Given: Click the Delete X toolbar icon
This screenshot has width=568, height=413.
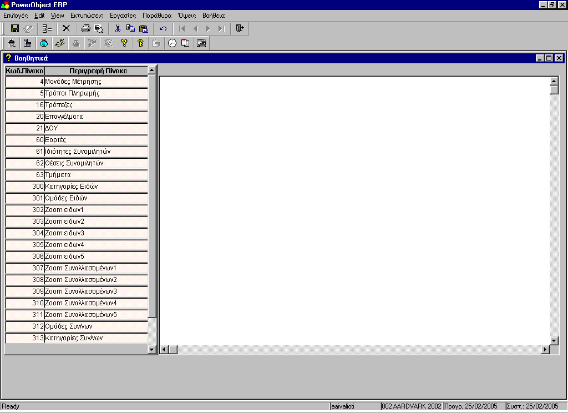Looking at the screenshot, I should pos(66,28).
